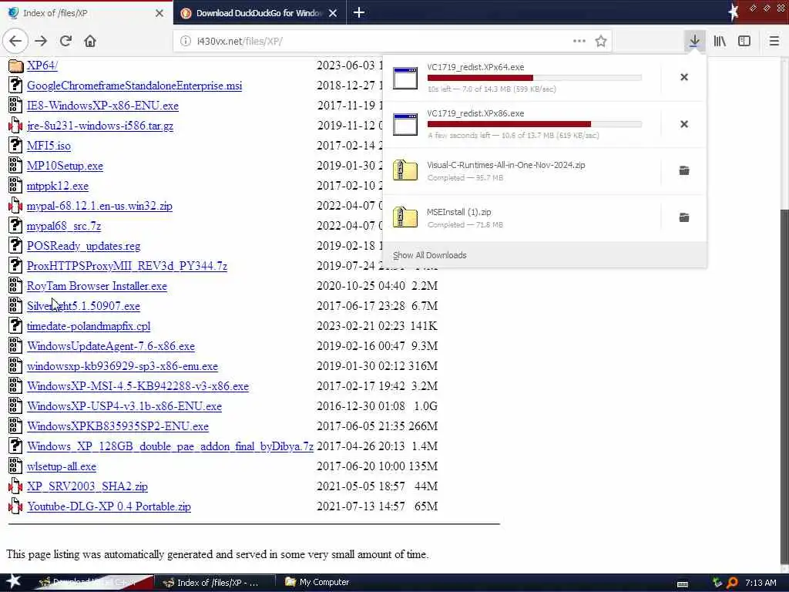Download mypal68_src.7z
Image resolution: width=789 pixels, height=592 pixels.
64,226
